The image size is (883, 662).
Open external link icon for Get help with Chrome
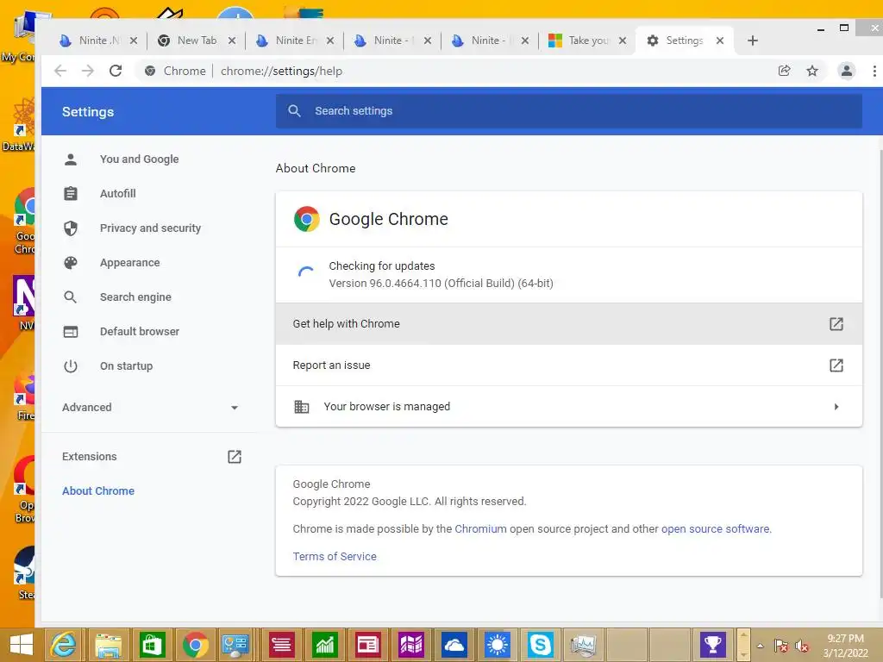836,324
